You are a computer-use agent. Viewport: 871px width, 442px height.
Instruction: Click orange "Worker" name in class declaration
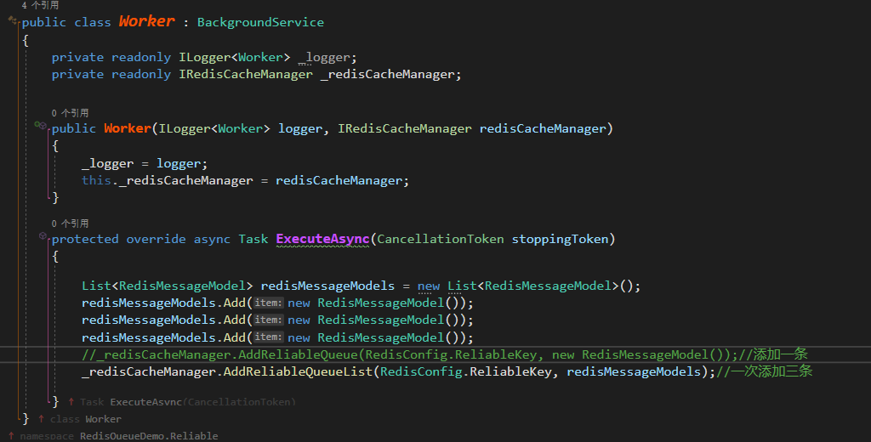click(146, 21)
